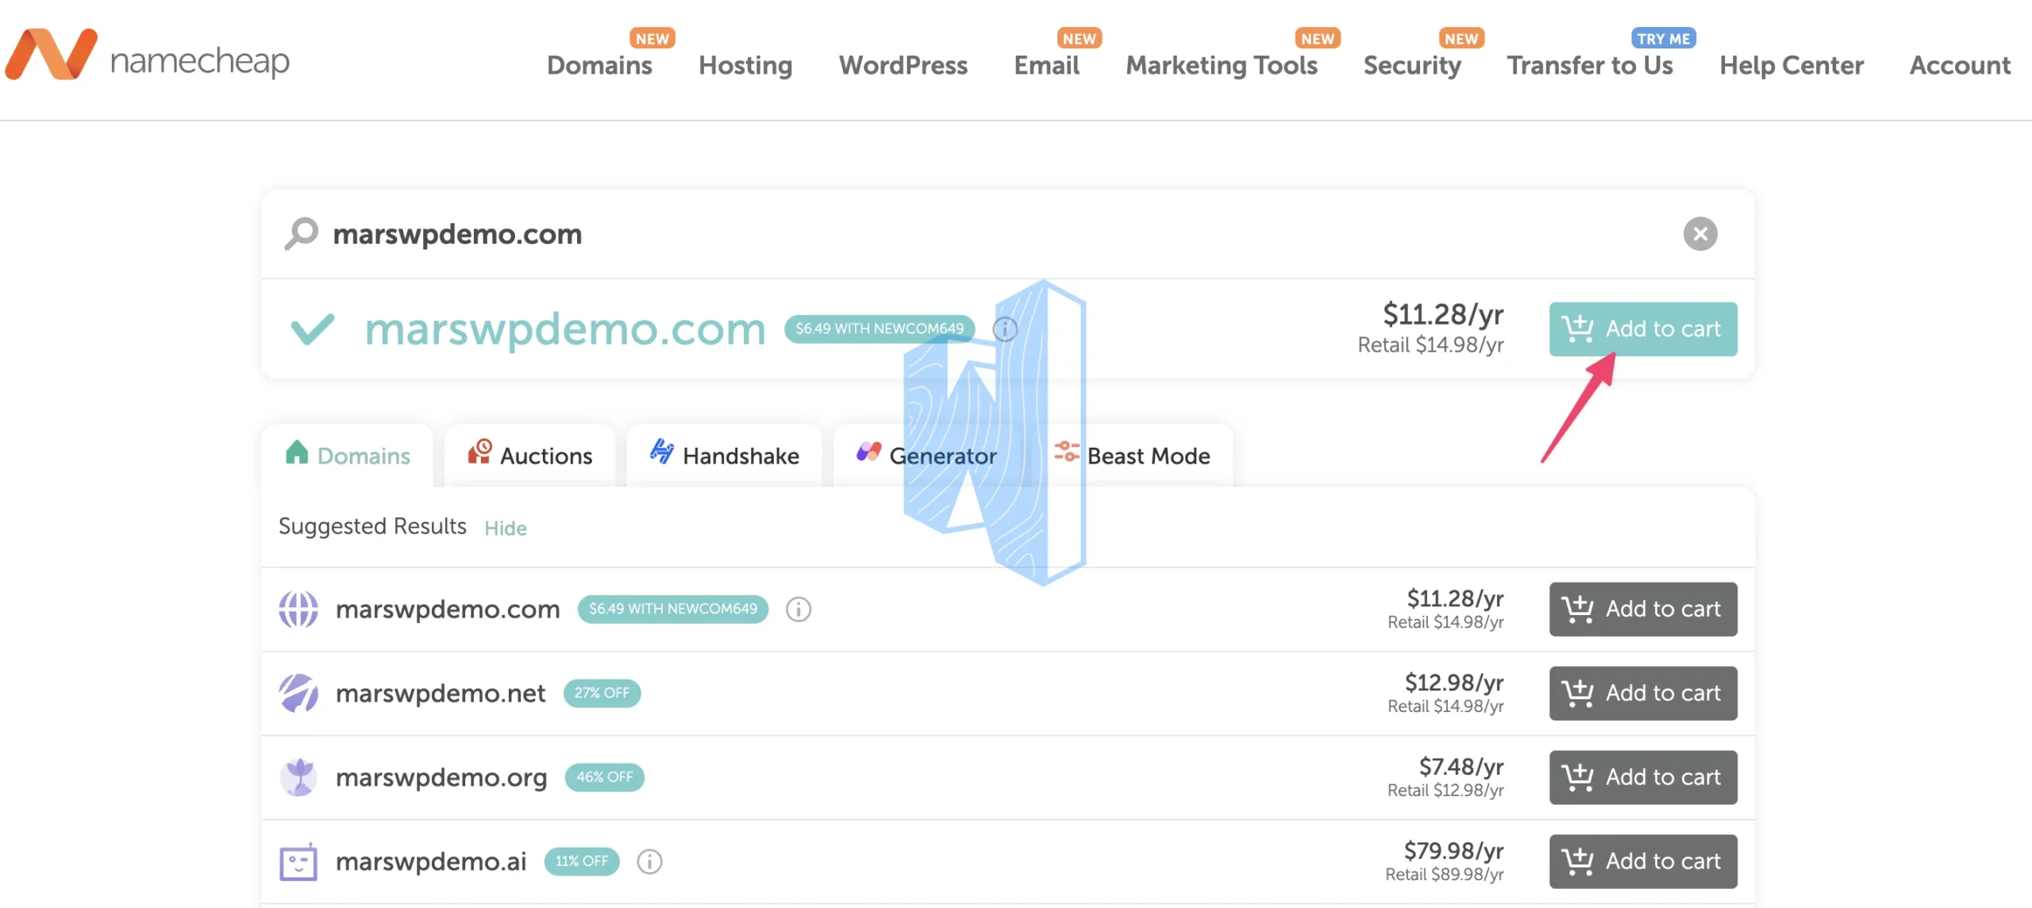Open the Marketing Tools menu
The image size is (2032, 908).
[1222, 65]
